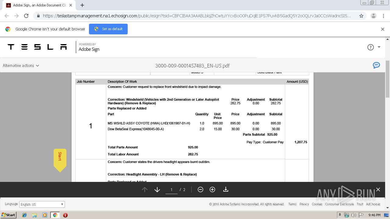
Task: Click the Job Number header
Action: [x=86, y=82]
